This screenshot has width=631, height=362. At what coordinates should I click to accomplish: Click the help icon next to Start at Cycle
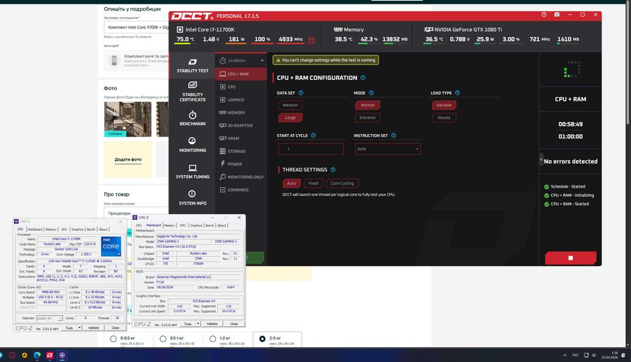[x=313, y=135]
